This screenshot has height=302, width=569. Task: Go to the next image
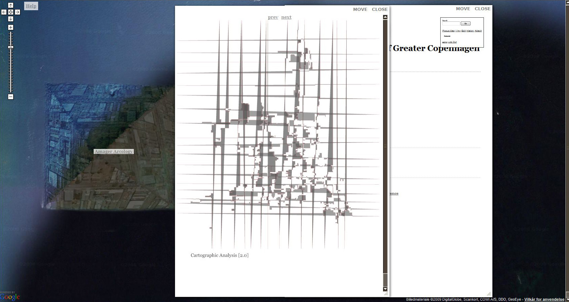(286, 17)
